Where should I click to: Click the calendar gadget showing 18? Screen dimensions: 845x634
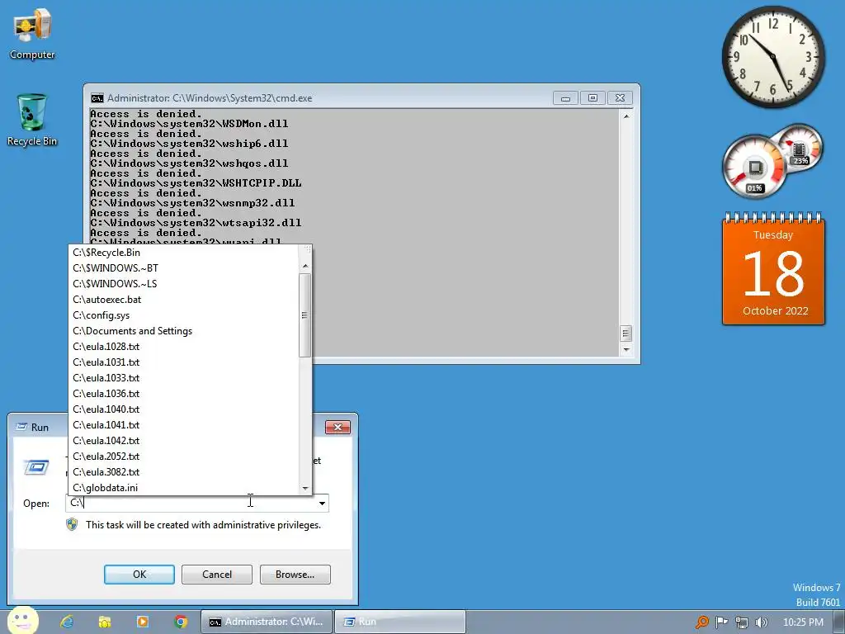(x=773, y=270)
